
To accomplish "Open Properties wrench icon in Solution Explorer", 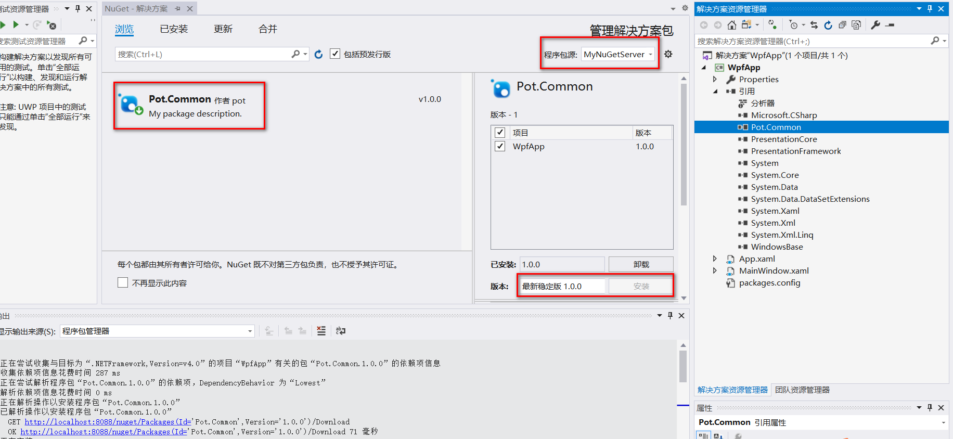I will click(875, 25).
